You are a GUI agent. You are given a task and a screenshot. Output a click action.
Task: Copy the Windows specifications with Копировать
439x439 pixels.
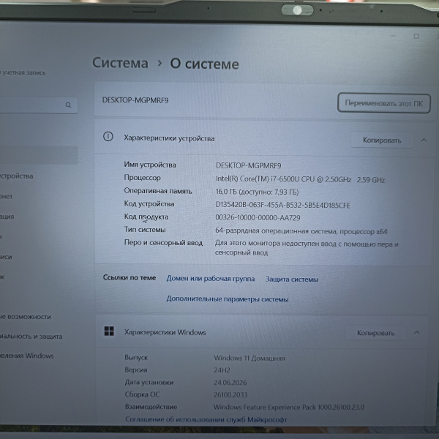click(375, 333)
